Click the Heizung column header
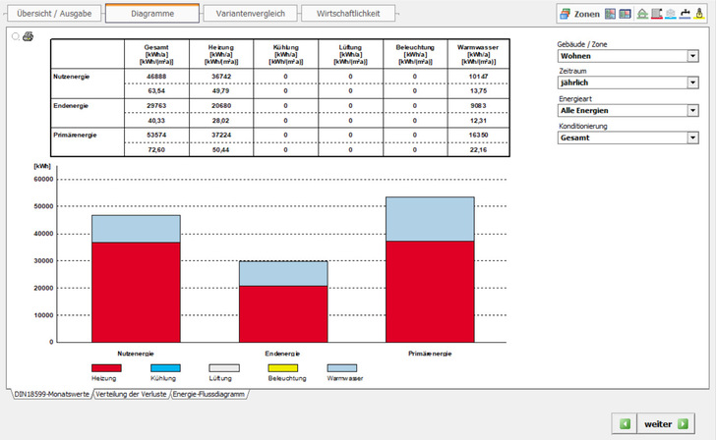 [x=221, y=54]
